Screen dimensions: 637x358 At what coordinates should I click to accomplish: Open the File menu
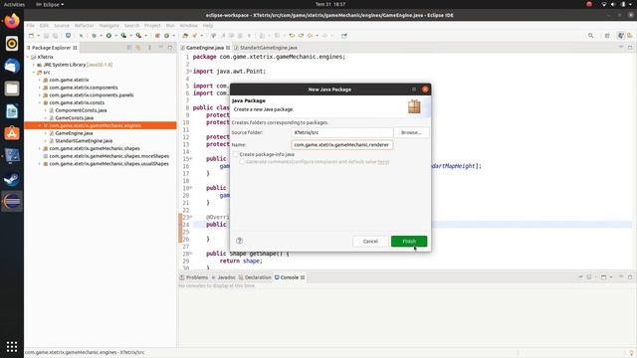31,25
